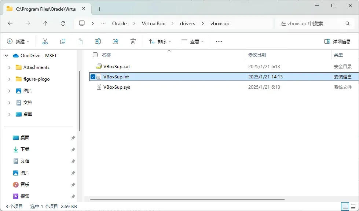This screenshot has width=359, height=211.
Task: Click the Share icon in toolbar
Action: [x=116, y=41]
